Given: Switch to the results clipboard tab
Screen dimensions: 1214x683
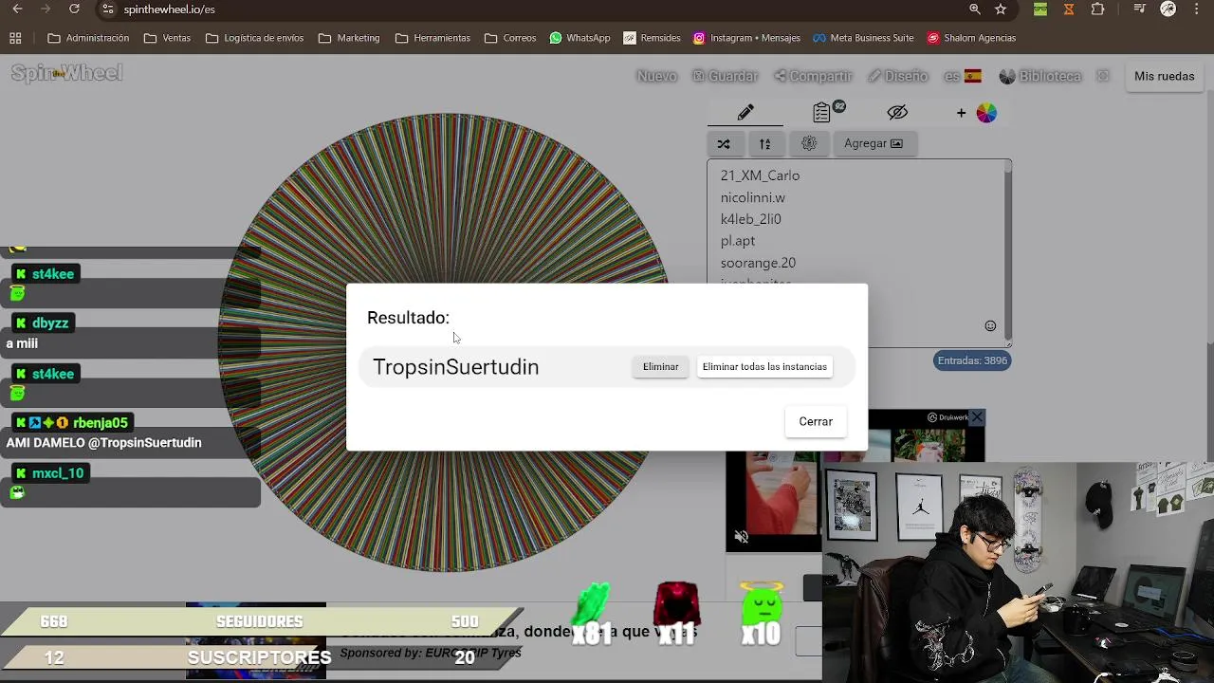Looking at the screenshot, I should (x=824, y=113).
